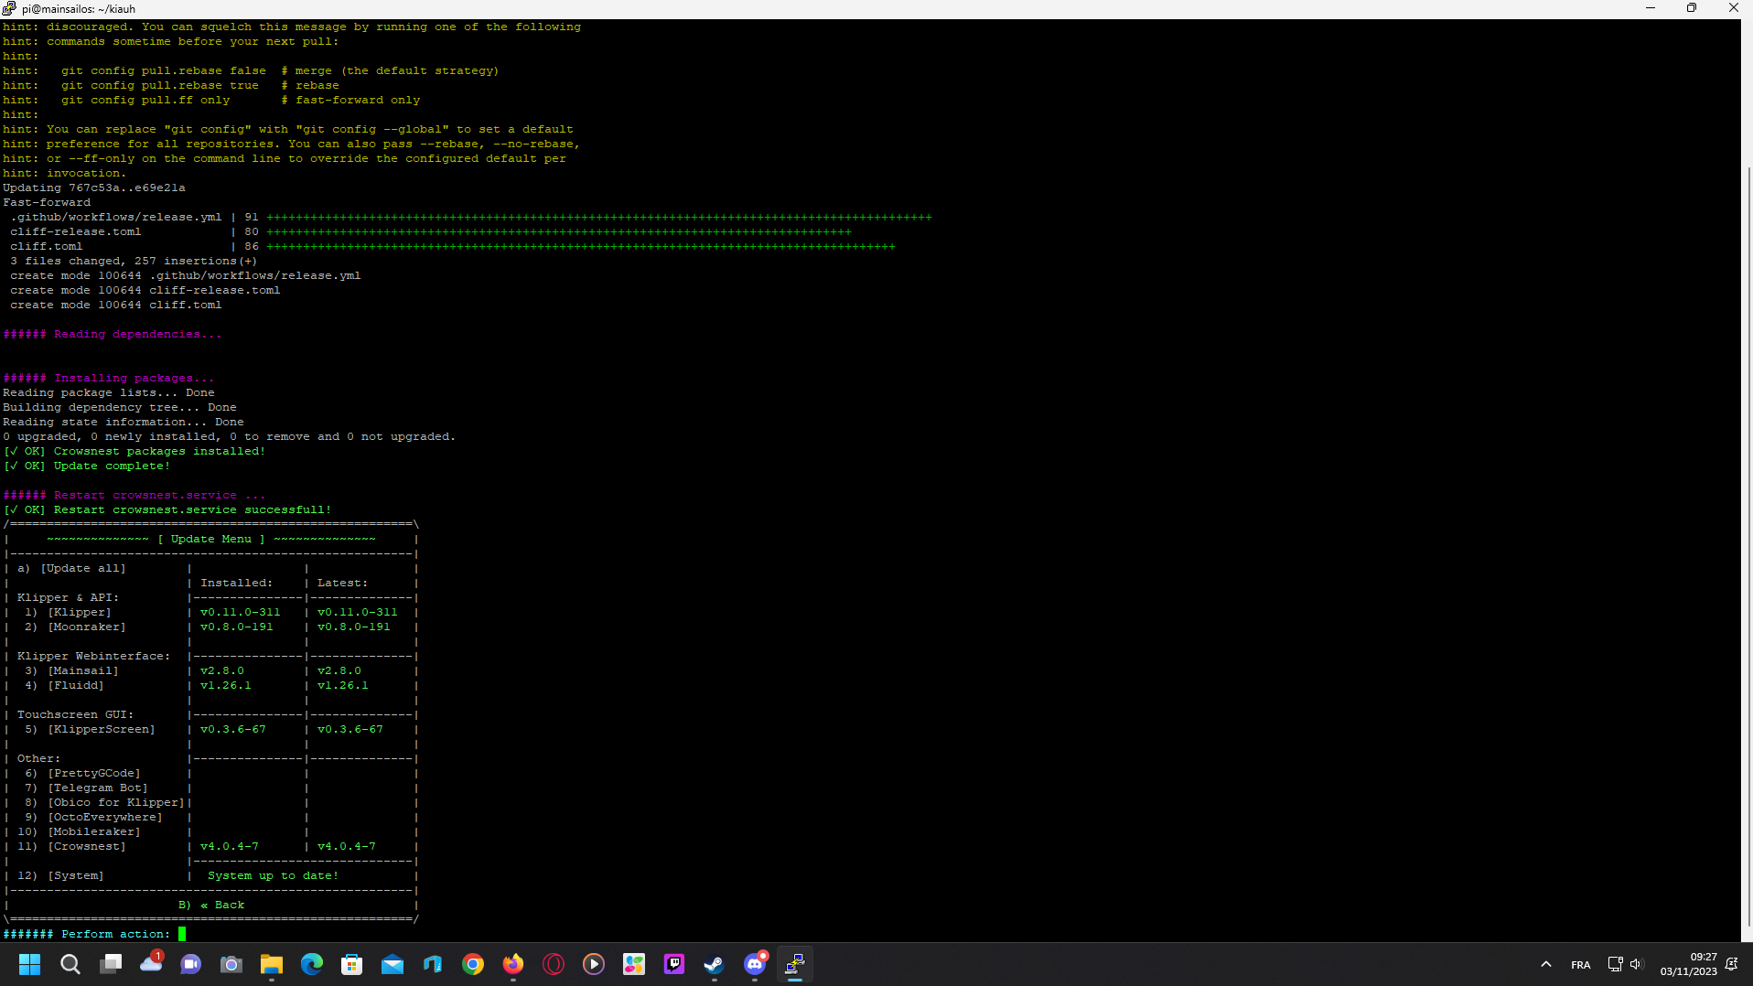Click the 'a) [Update all]' menu line

tap(71, 568)
